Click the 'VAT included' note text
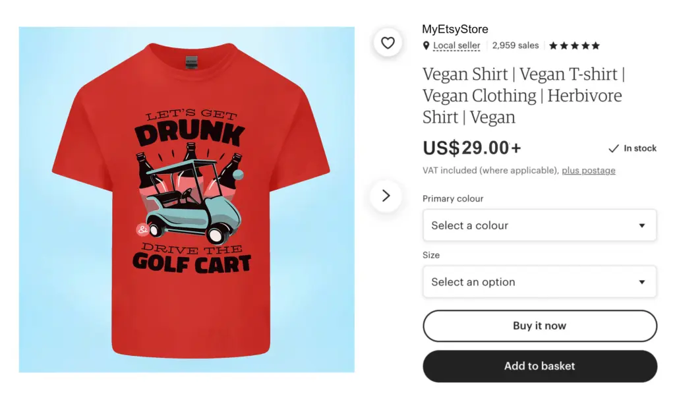Image resolution: width=675 pixels, height=402 pixels. (490, 171)
